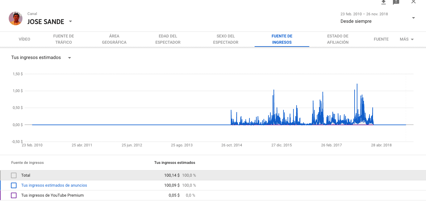Click the 1,50 $ y-axis label
Viewport: 426px width, 211px height.
point(18,74)
